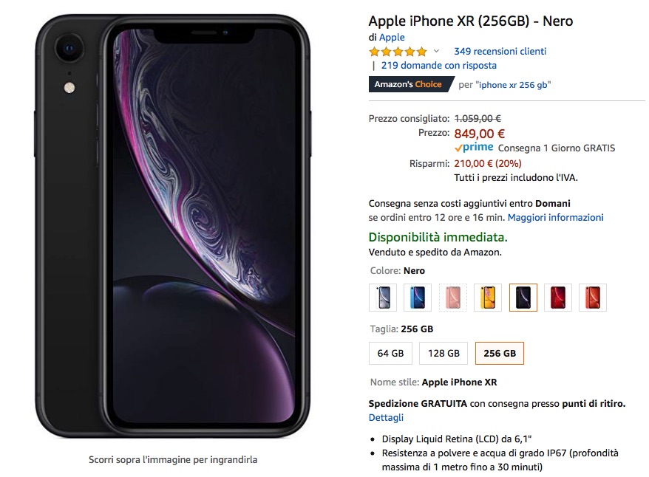
Task: Open Maggiori informazioni delivery link
Action: [555, 217]
